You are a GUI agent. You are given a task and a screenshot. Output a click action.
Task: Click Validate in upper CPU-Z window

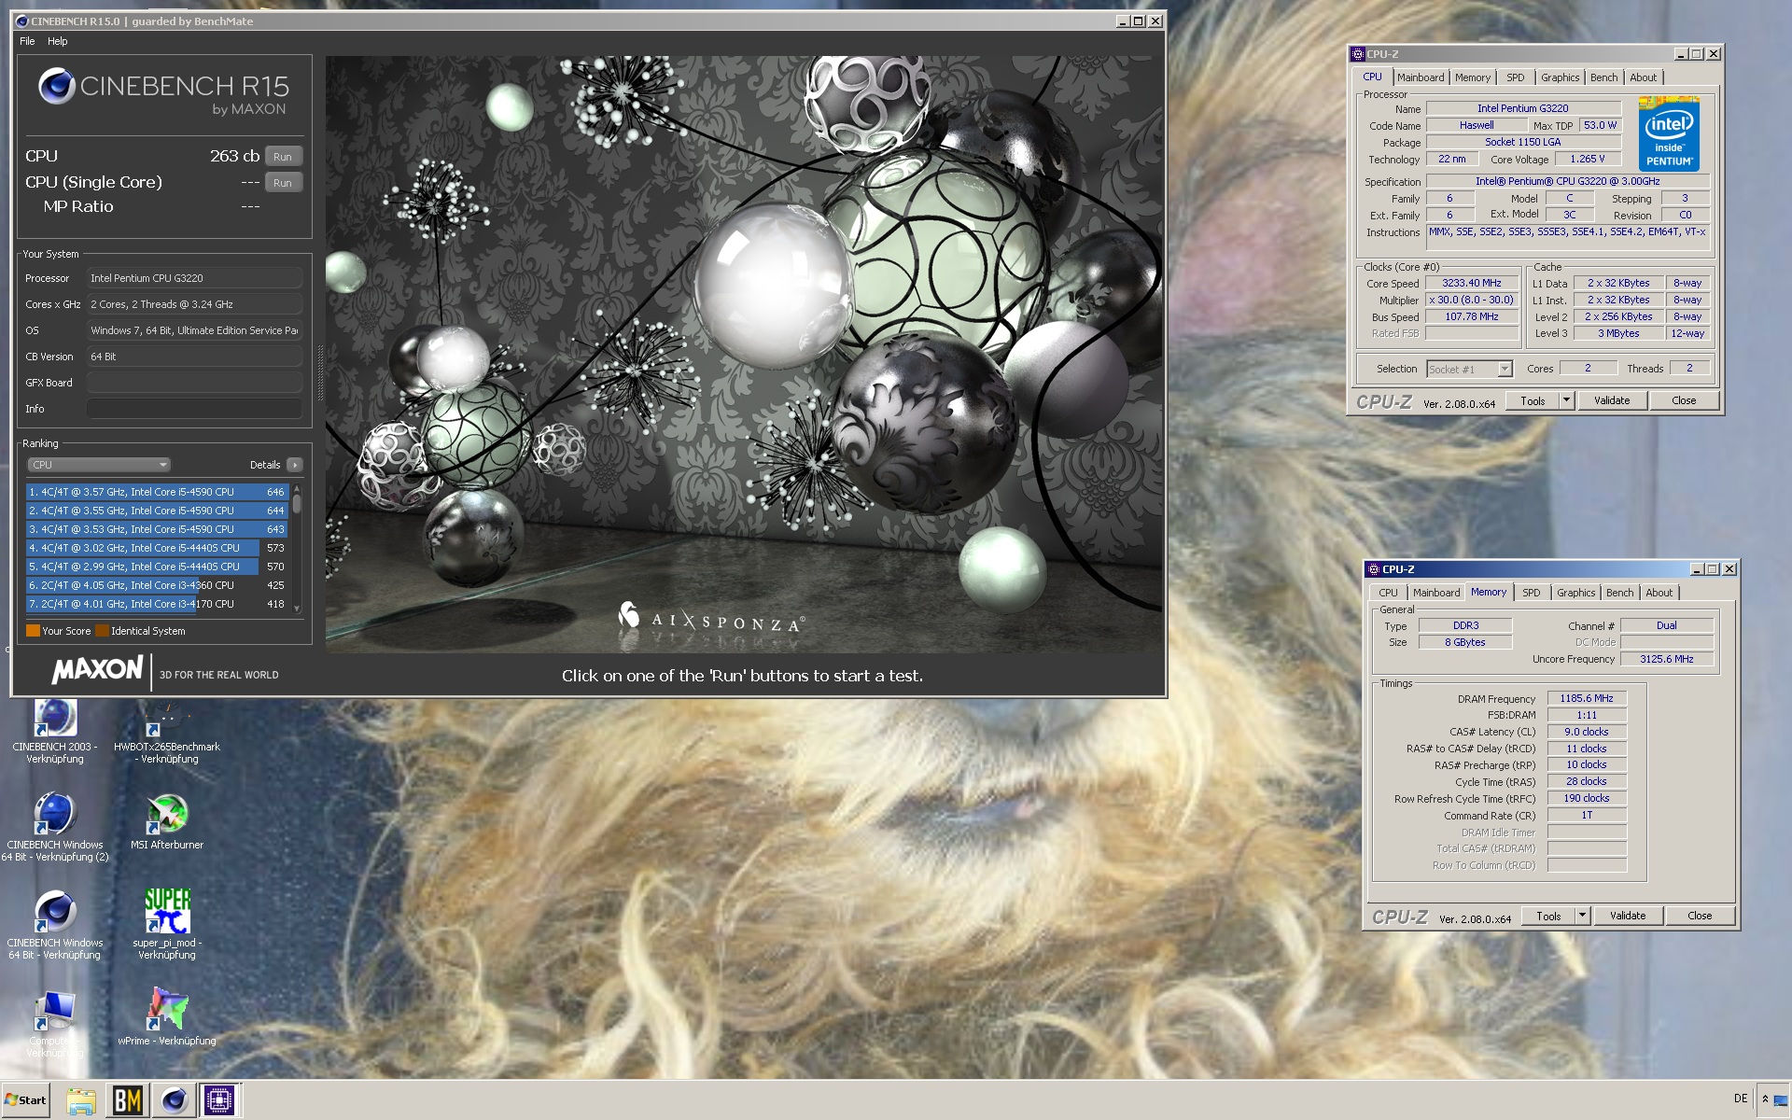pyautogui.click(x=1612, y=400)
